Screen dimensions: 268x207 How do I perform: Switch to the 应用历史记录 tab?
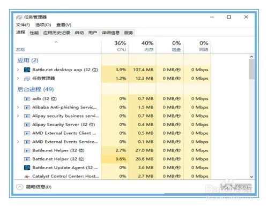pyautogui.click(x=57, y=33)
